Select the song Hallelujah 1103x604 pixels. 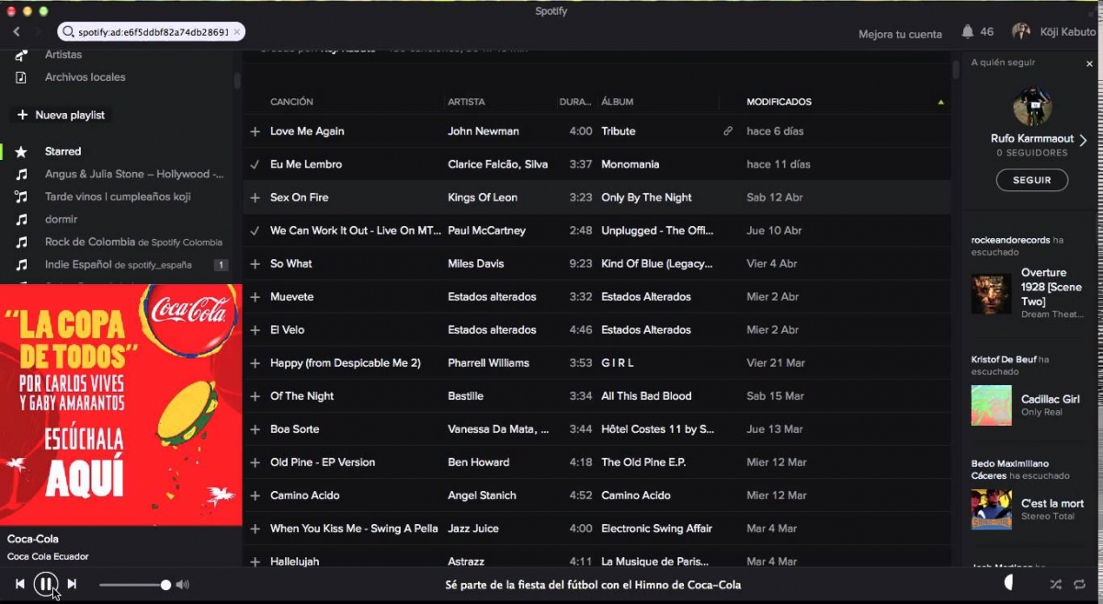pyautogui.click(x=295, y=562)
